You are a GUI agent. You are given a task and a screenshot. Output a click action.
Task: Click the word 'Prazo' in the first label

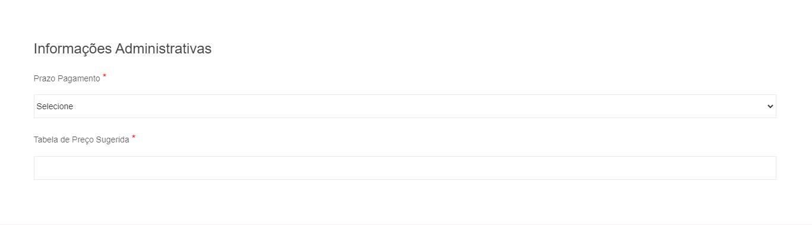[x=45, y=78]
